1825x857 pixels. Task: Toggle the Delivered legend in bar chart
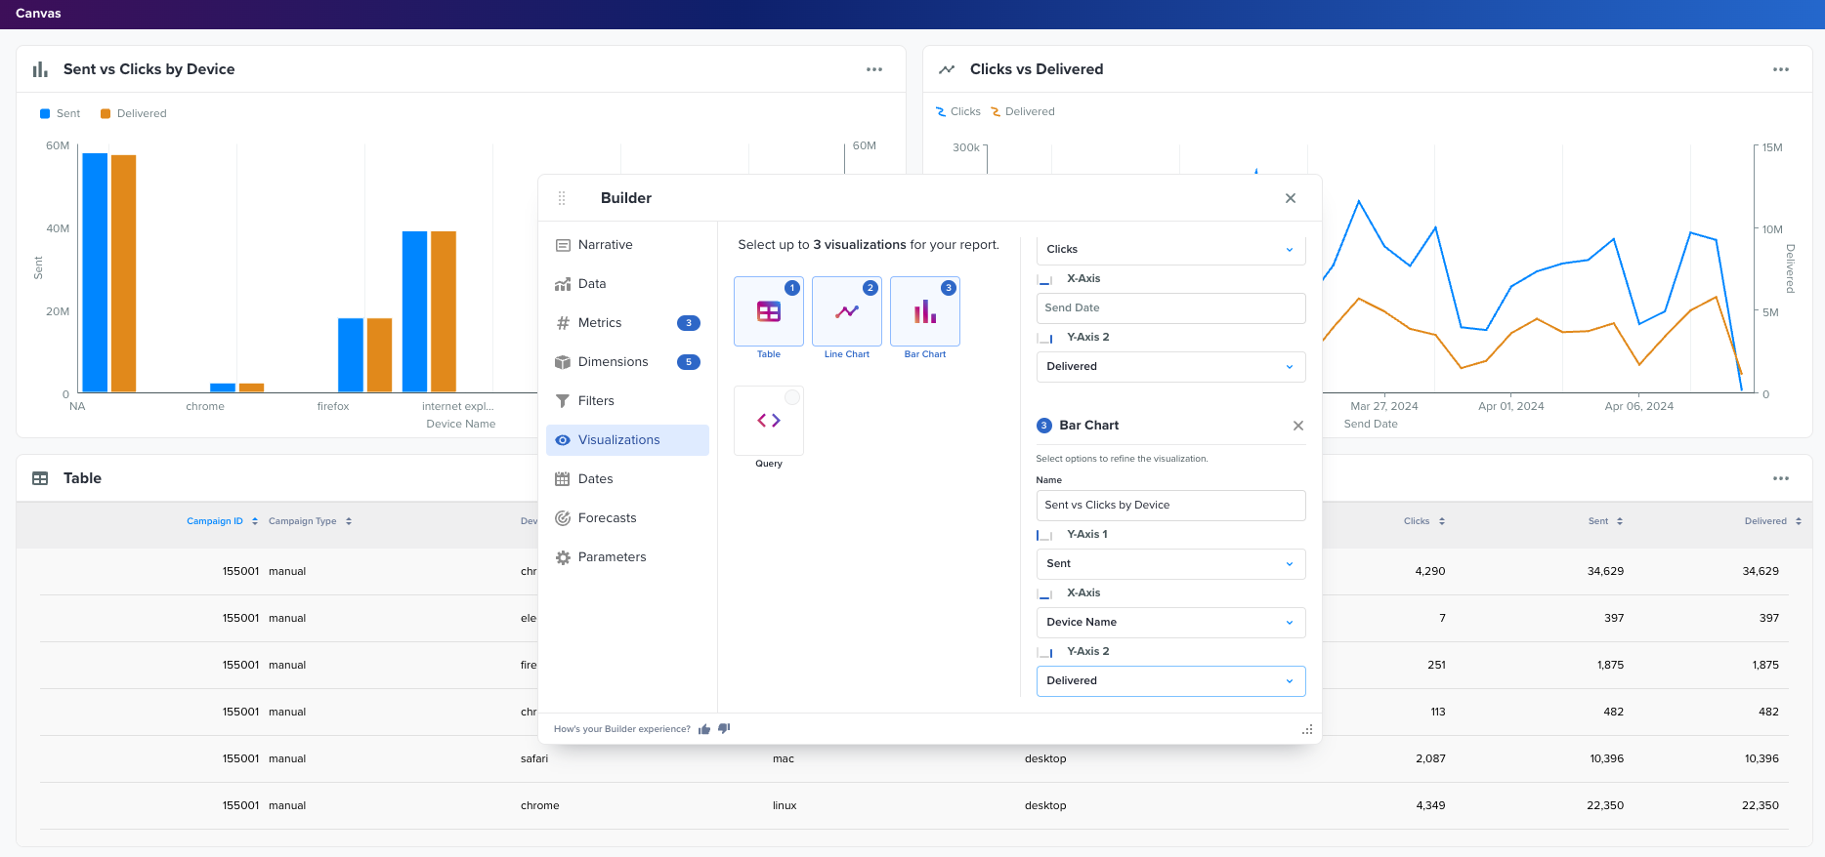(134, 113)
